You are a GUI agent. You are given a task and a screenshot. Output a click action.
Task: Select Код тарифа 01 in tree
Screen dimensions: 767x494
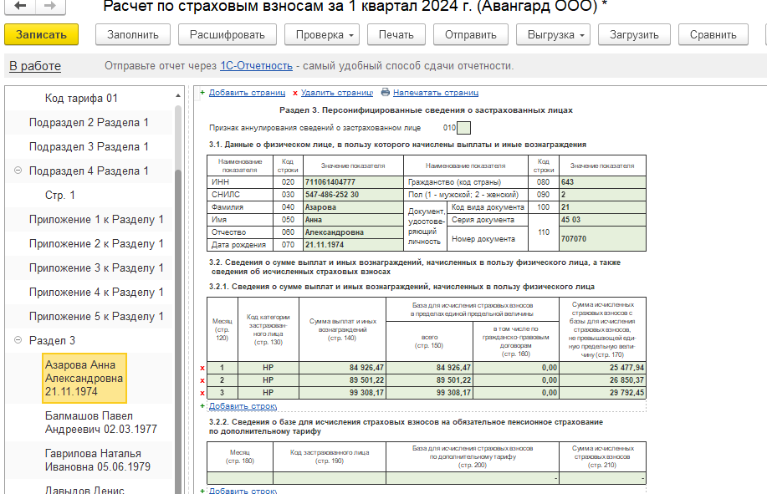pyautogui.click(x=81, y=98)
